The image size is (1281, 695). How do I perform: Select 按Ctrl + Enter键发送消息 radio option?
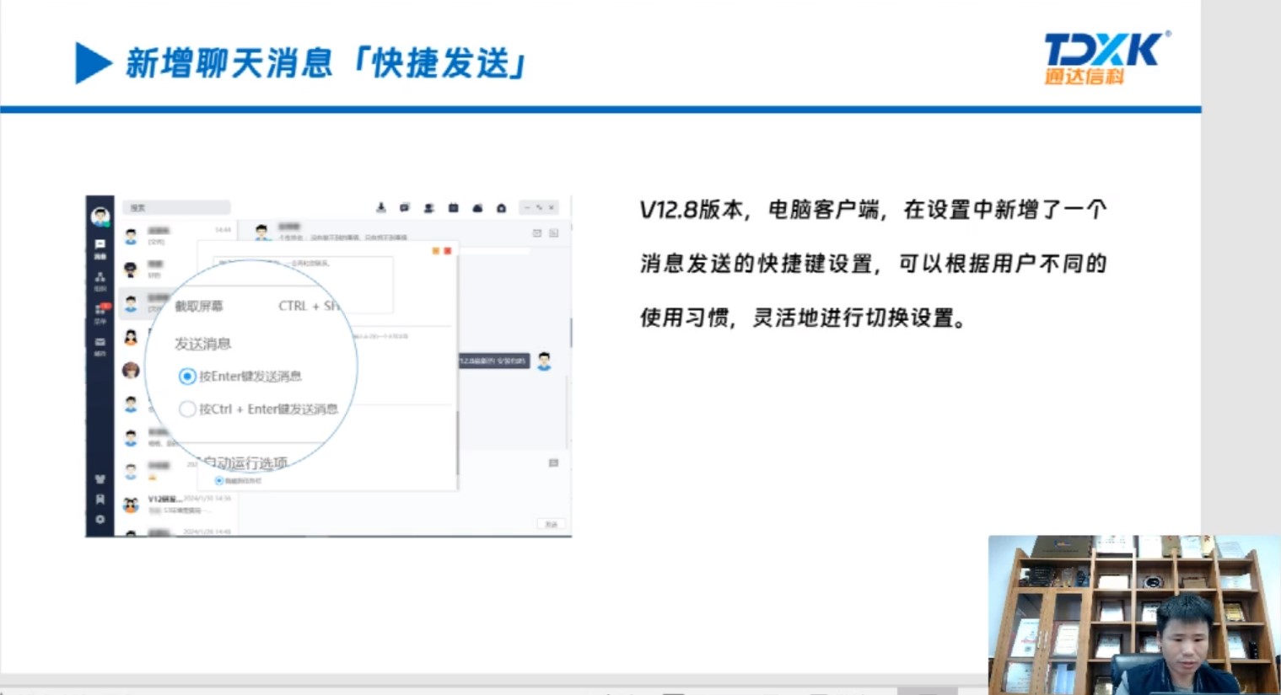tap(187, 409)
